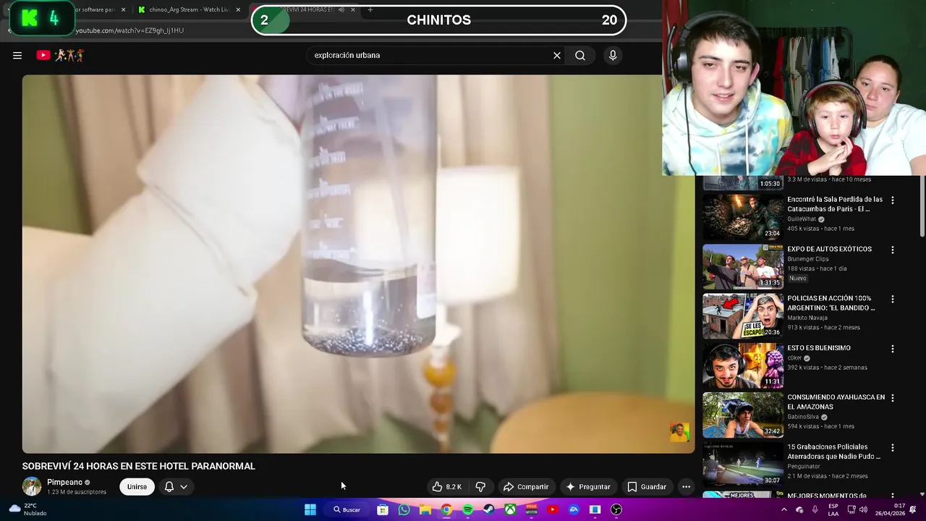Screen dimensions: 926x521
Task: Open options menu for EXPO DE AUTOS video
Action: 892,250
